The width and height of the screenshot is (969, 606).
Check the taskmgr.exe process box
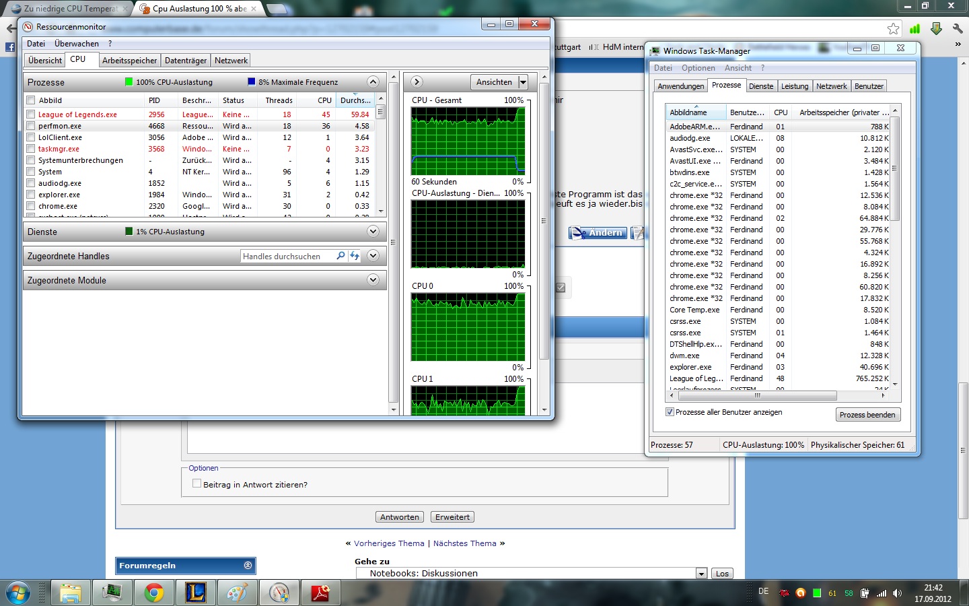(30, 149)
